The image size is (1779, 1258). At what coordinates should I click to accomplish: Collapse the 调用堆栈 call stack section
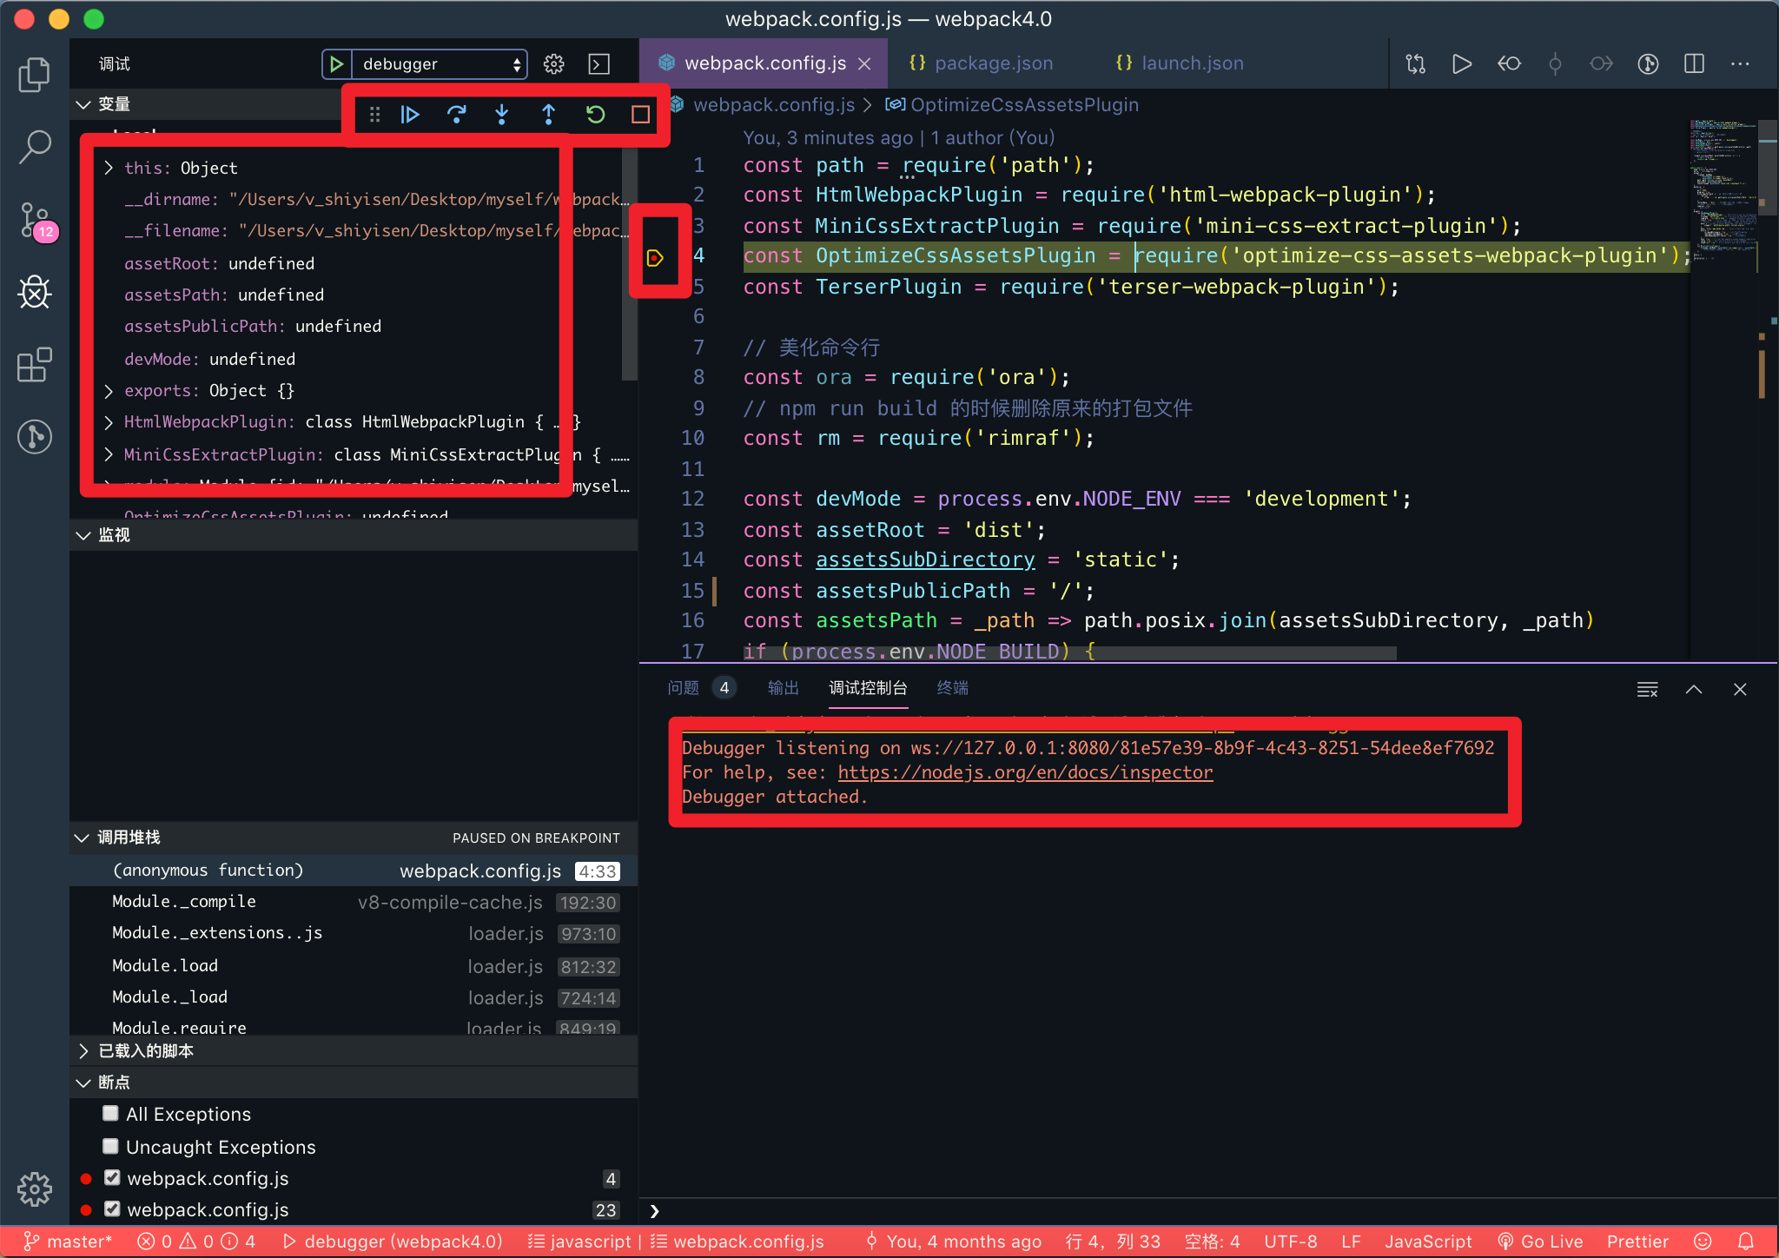(82, 838)
